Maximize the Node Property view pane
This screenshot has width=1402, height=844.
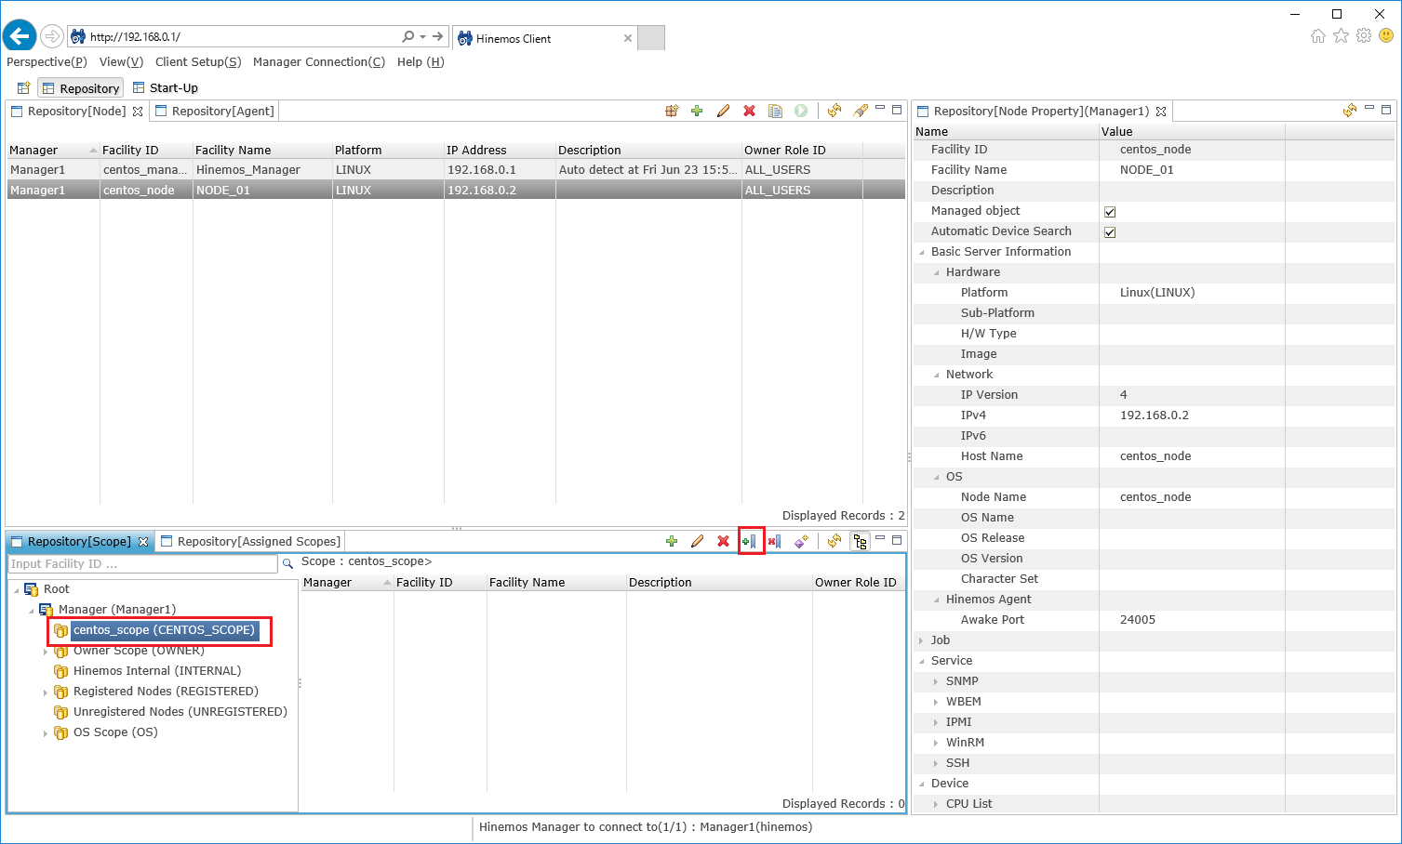click(1386, 109)
